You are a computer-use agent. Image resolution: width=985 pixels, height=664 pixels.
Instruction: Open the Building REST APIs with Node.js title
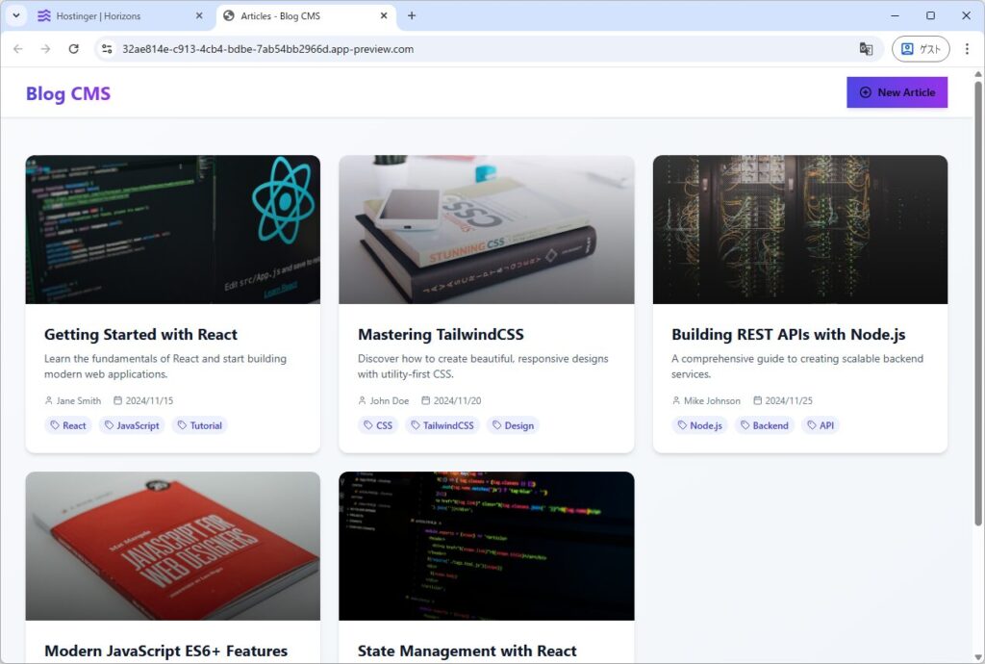(788, 335)
